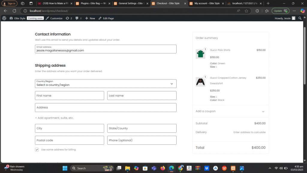Click the admin bar search magnifier icon

[300, 18]
